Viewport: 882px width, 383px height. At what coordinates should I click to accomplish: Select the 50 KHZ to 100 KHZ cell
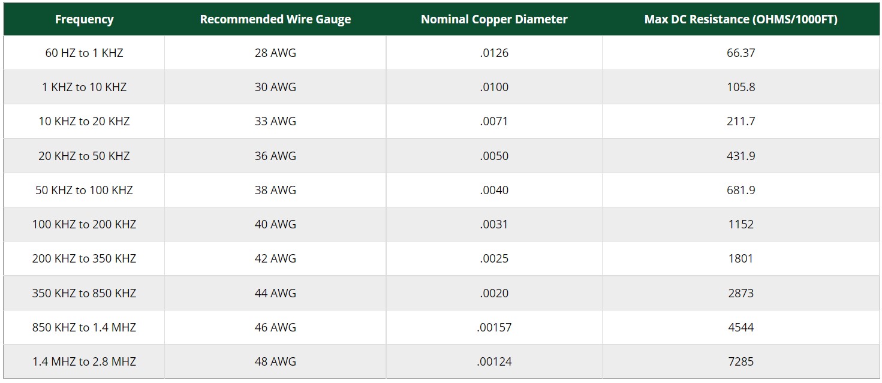click(84, 190)
